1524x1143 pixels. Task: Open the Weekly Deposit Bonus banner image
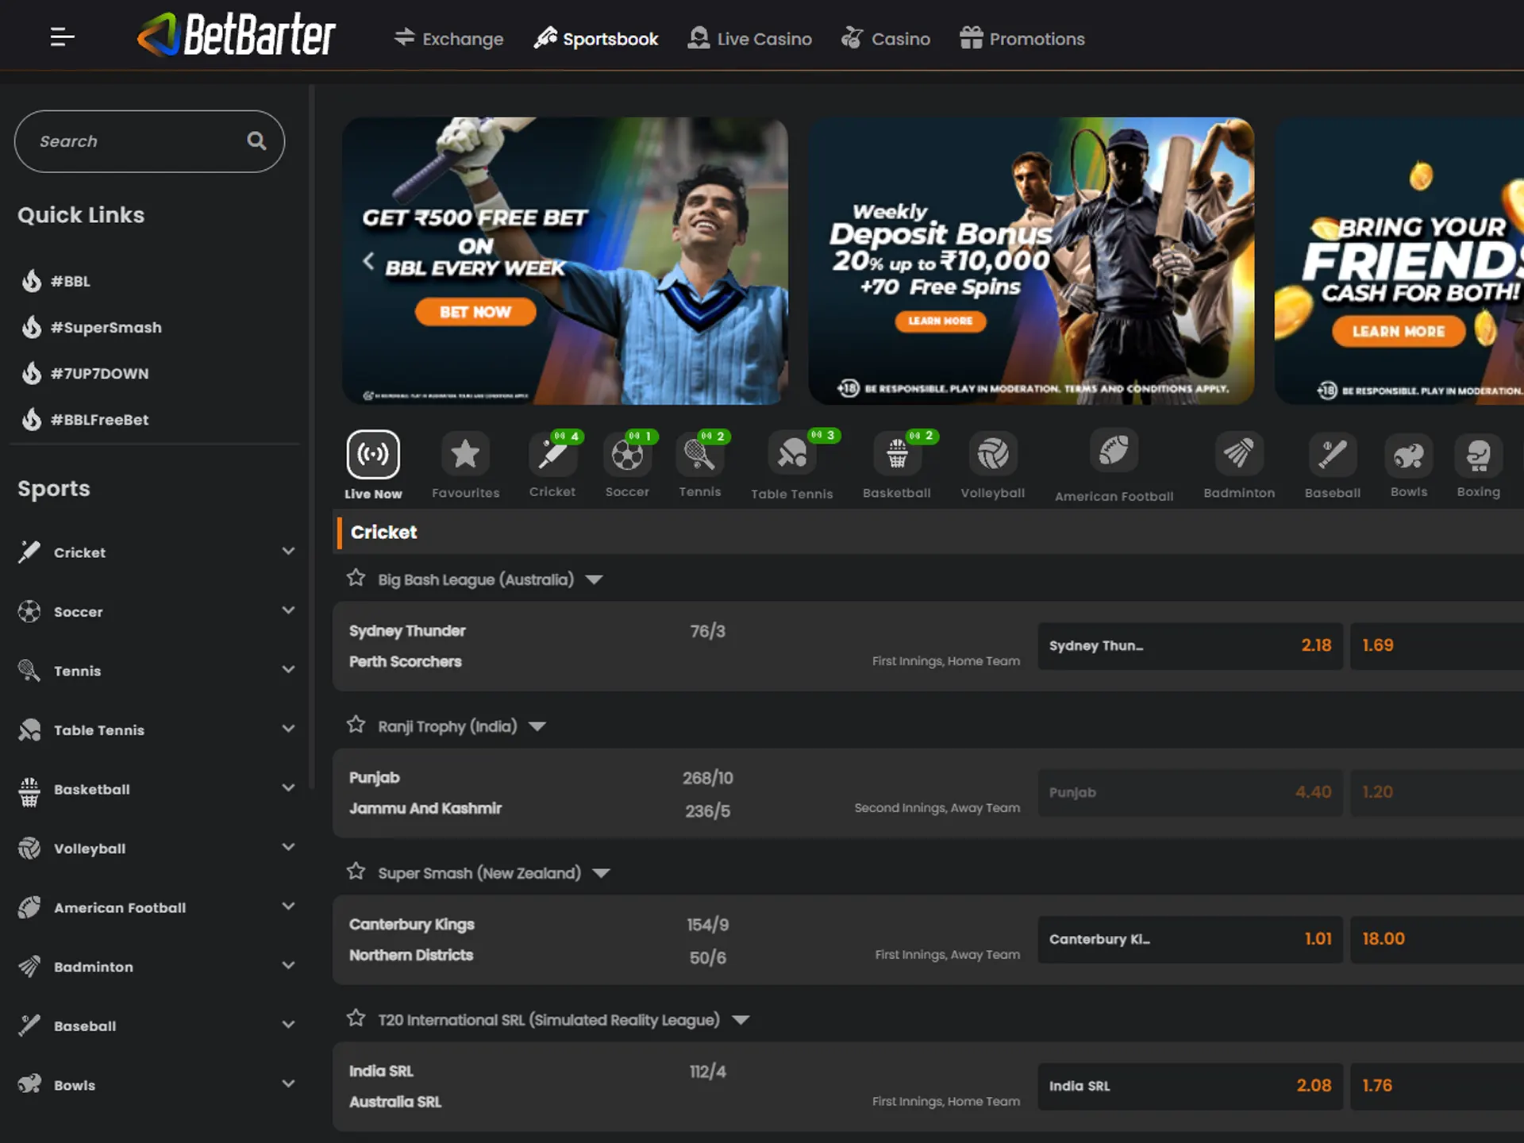tap(1031, 260)
